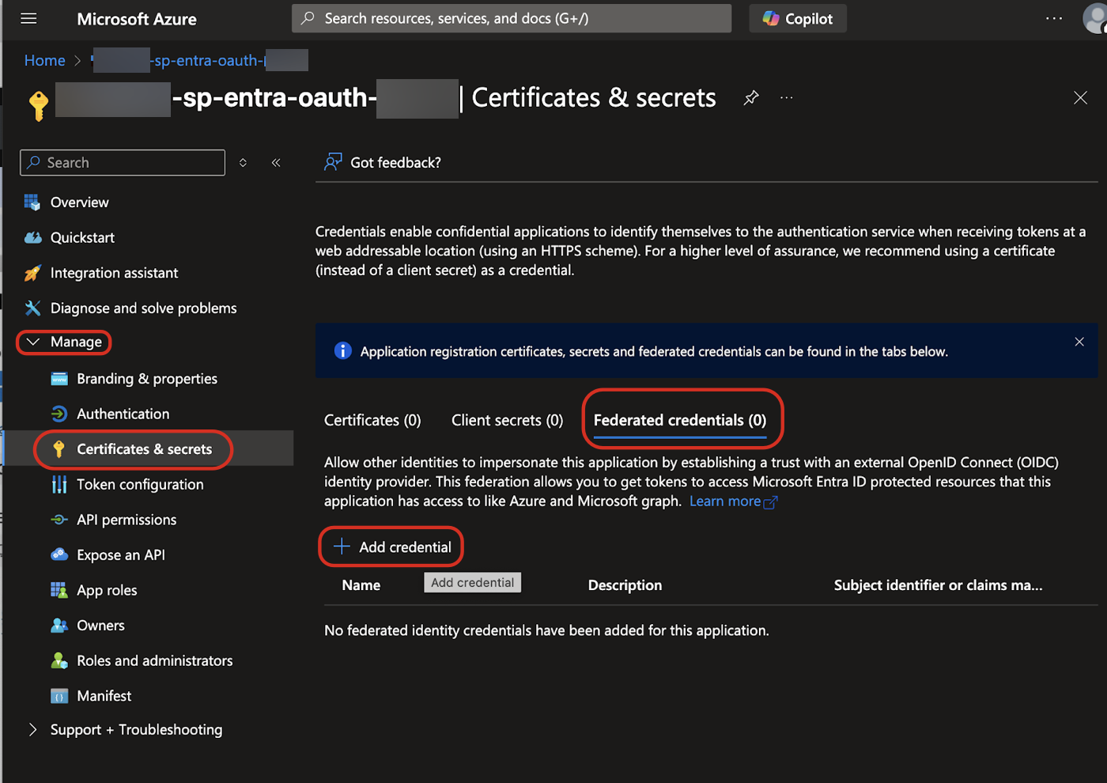Open API permissions settings
The width and height of the screenshot is (1107, 783).
coord(126,520)
